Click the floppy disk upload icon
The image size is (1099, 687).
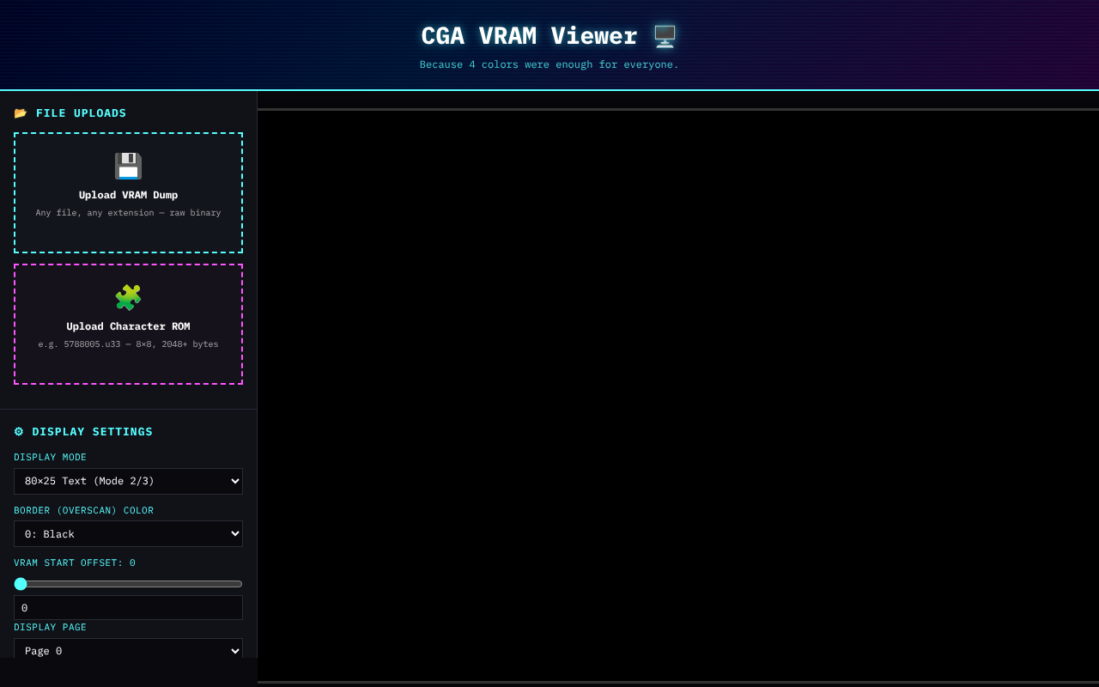pos(128,166)
